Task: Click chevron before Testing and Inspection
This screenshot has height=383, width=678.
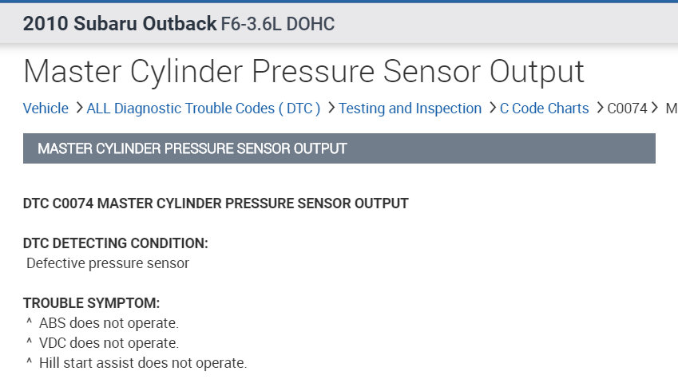Action: pyautogui.click(x=331, y=108)
